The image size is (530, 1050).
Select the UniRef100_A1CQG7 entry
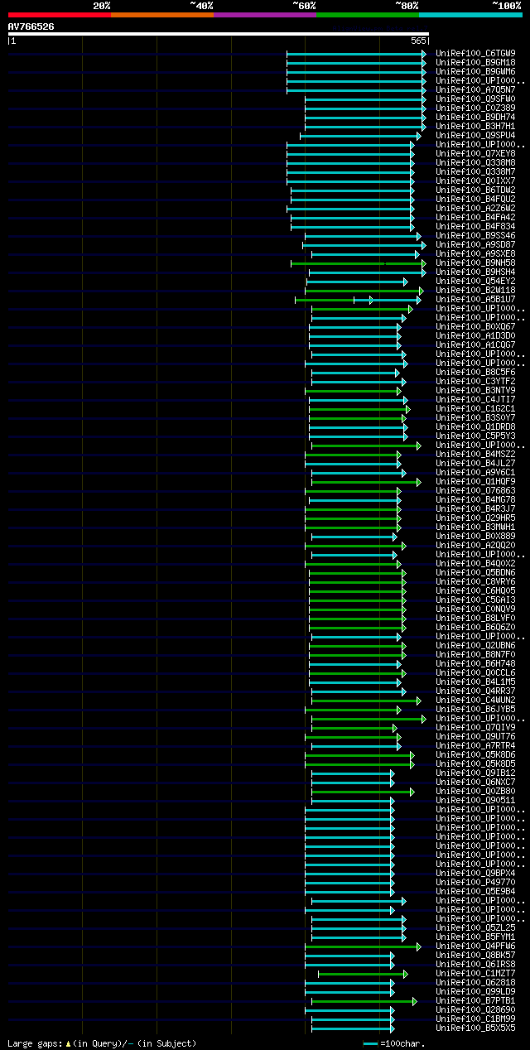[x=475, y=344]
